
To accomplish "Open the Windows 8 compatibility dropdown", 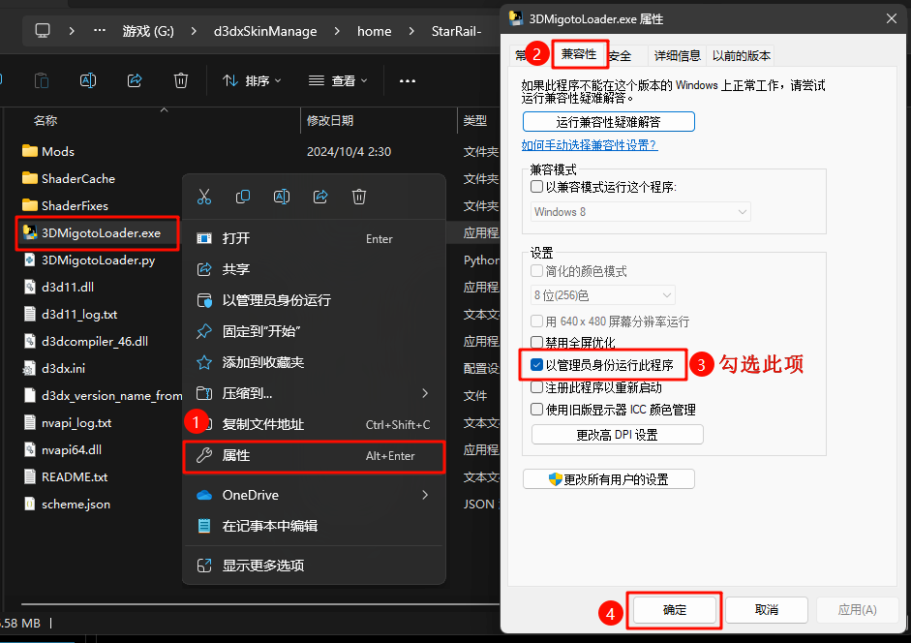I will point(640,212).
